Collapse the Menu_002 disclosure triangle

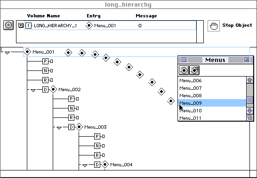33,90
